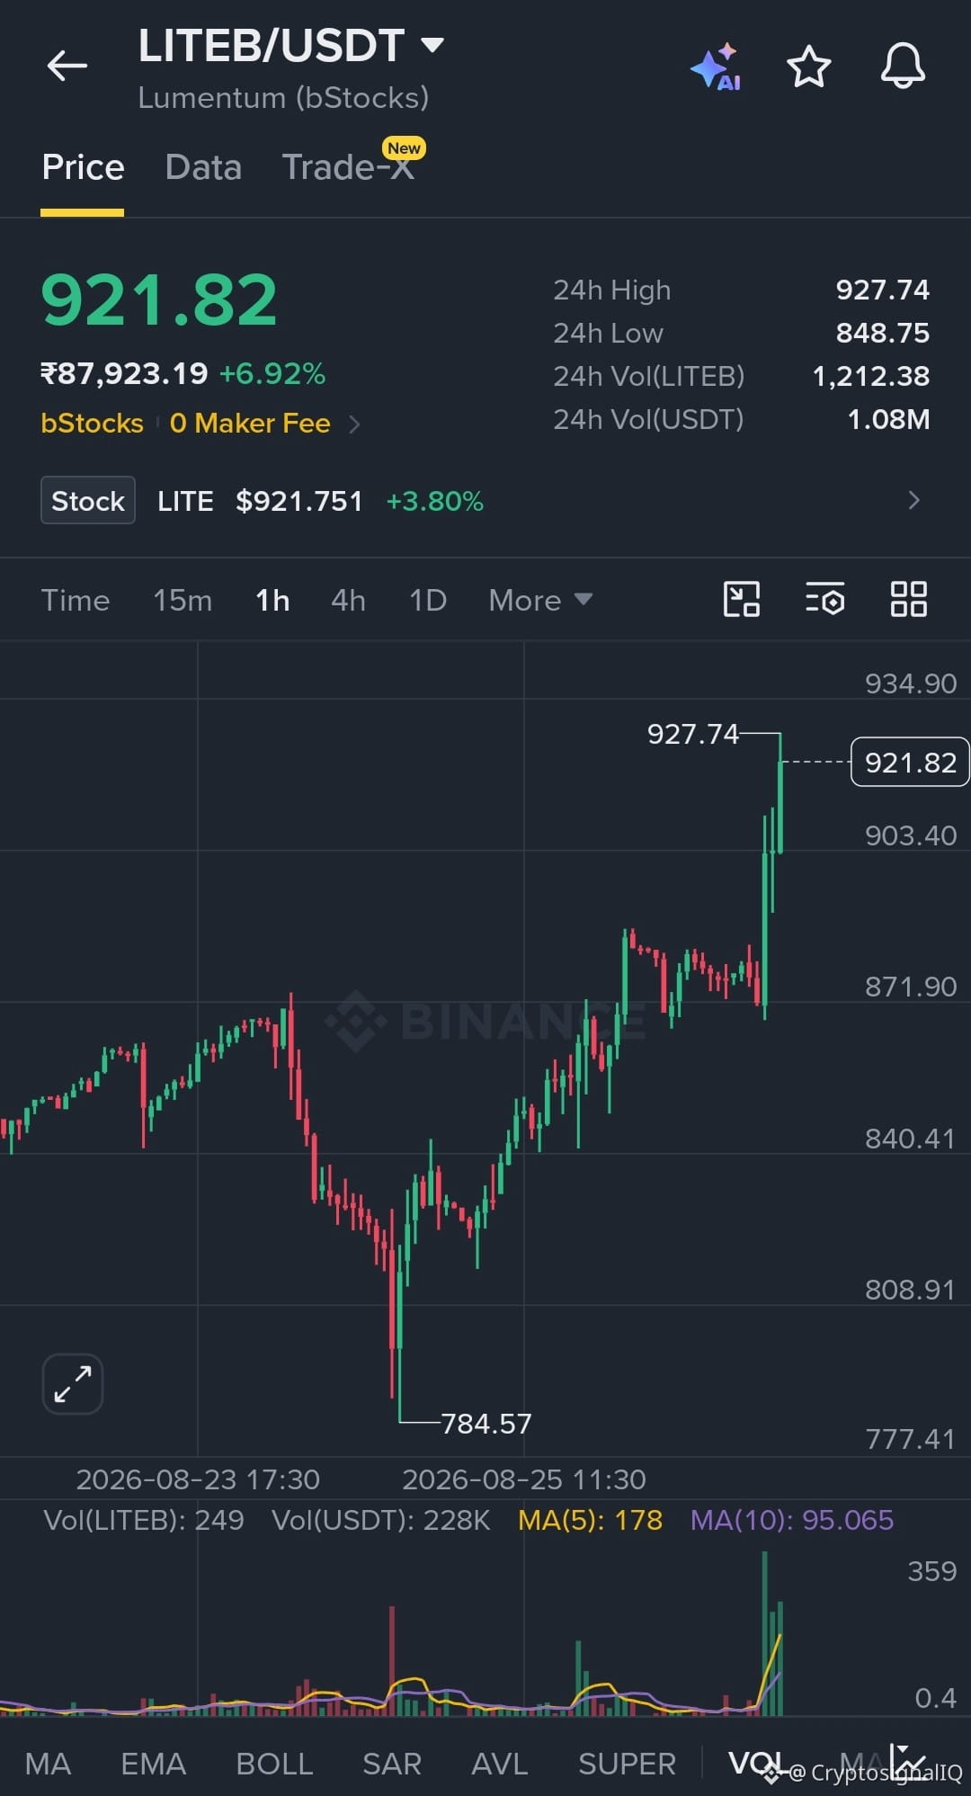Tap the +6.92% change percentage
Screen dimensions: 971x1796
pos(272,373)
